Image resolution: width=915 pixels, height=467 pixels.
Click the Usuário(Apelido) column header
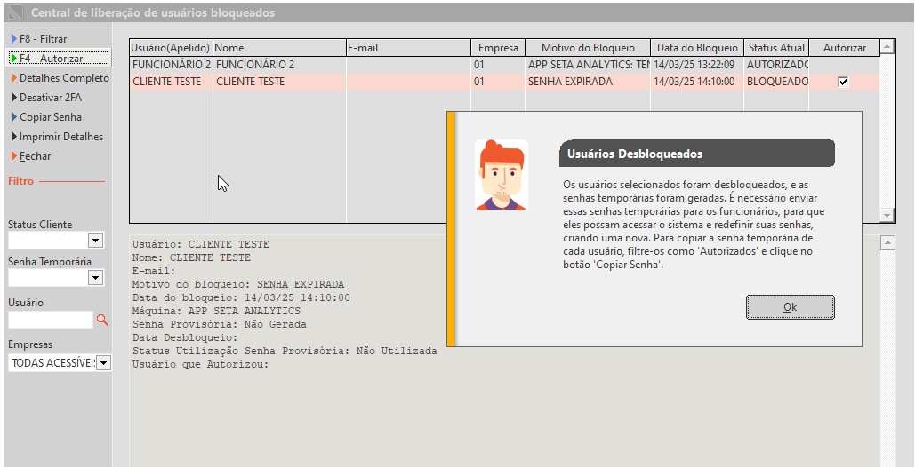coord(171,48)
